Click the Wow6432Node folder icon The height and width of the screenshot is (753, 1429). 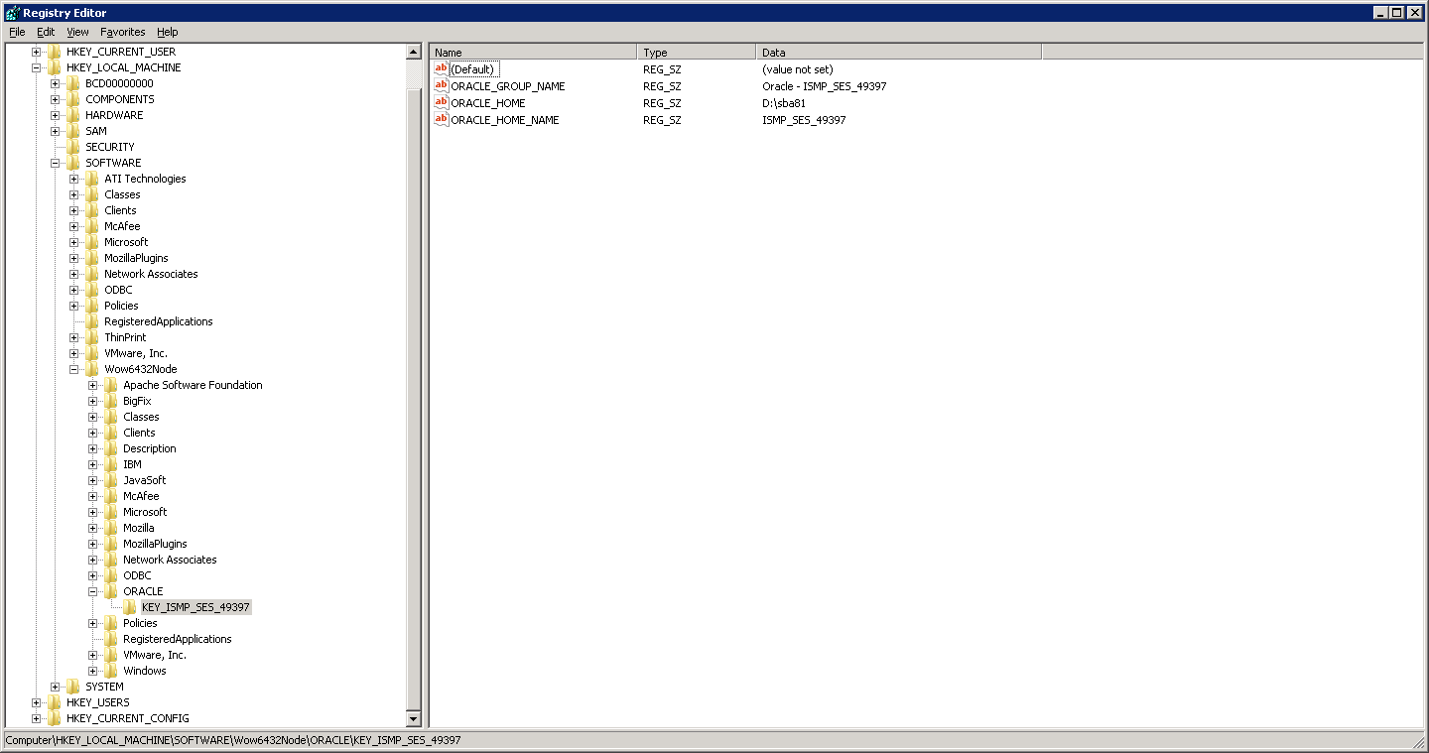pos(92,369)
